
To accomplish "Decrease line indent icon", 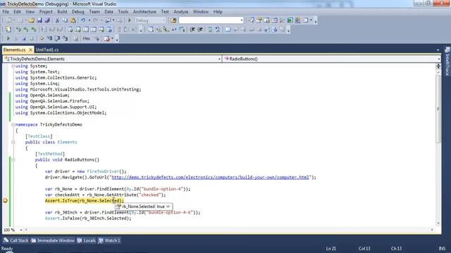I will coord(192,30).
